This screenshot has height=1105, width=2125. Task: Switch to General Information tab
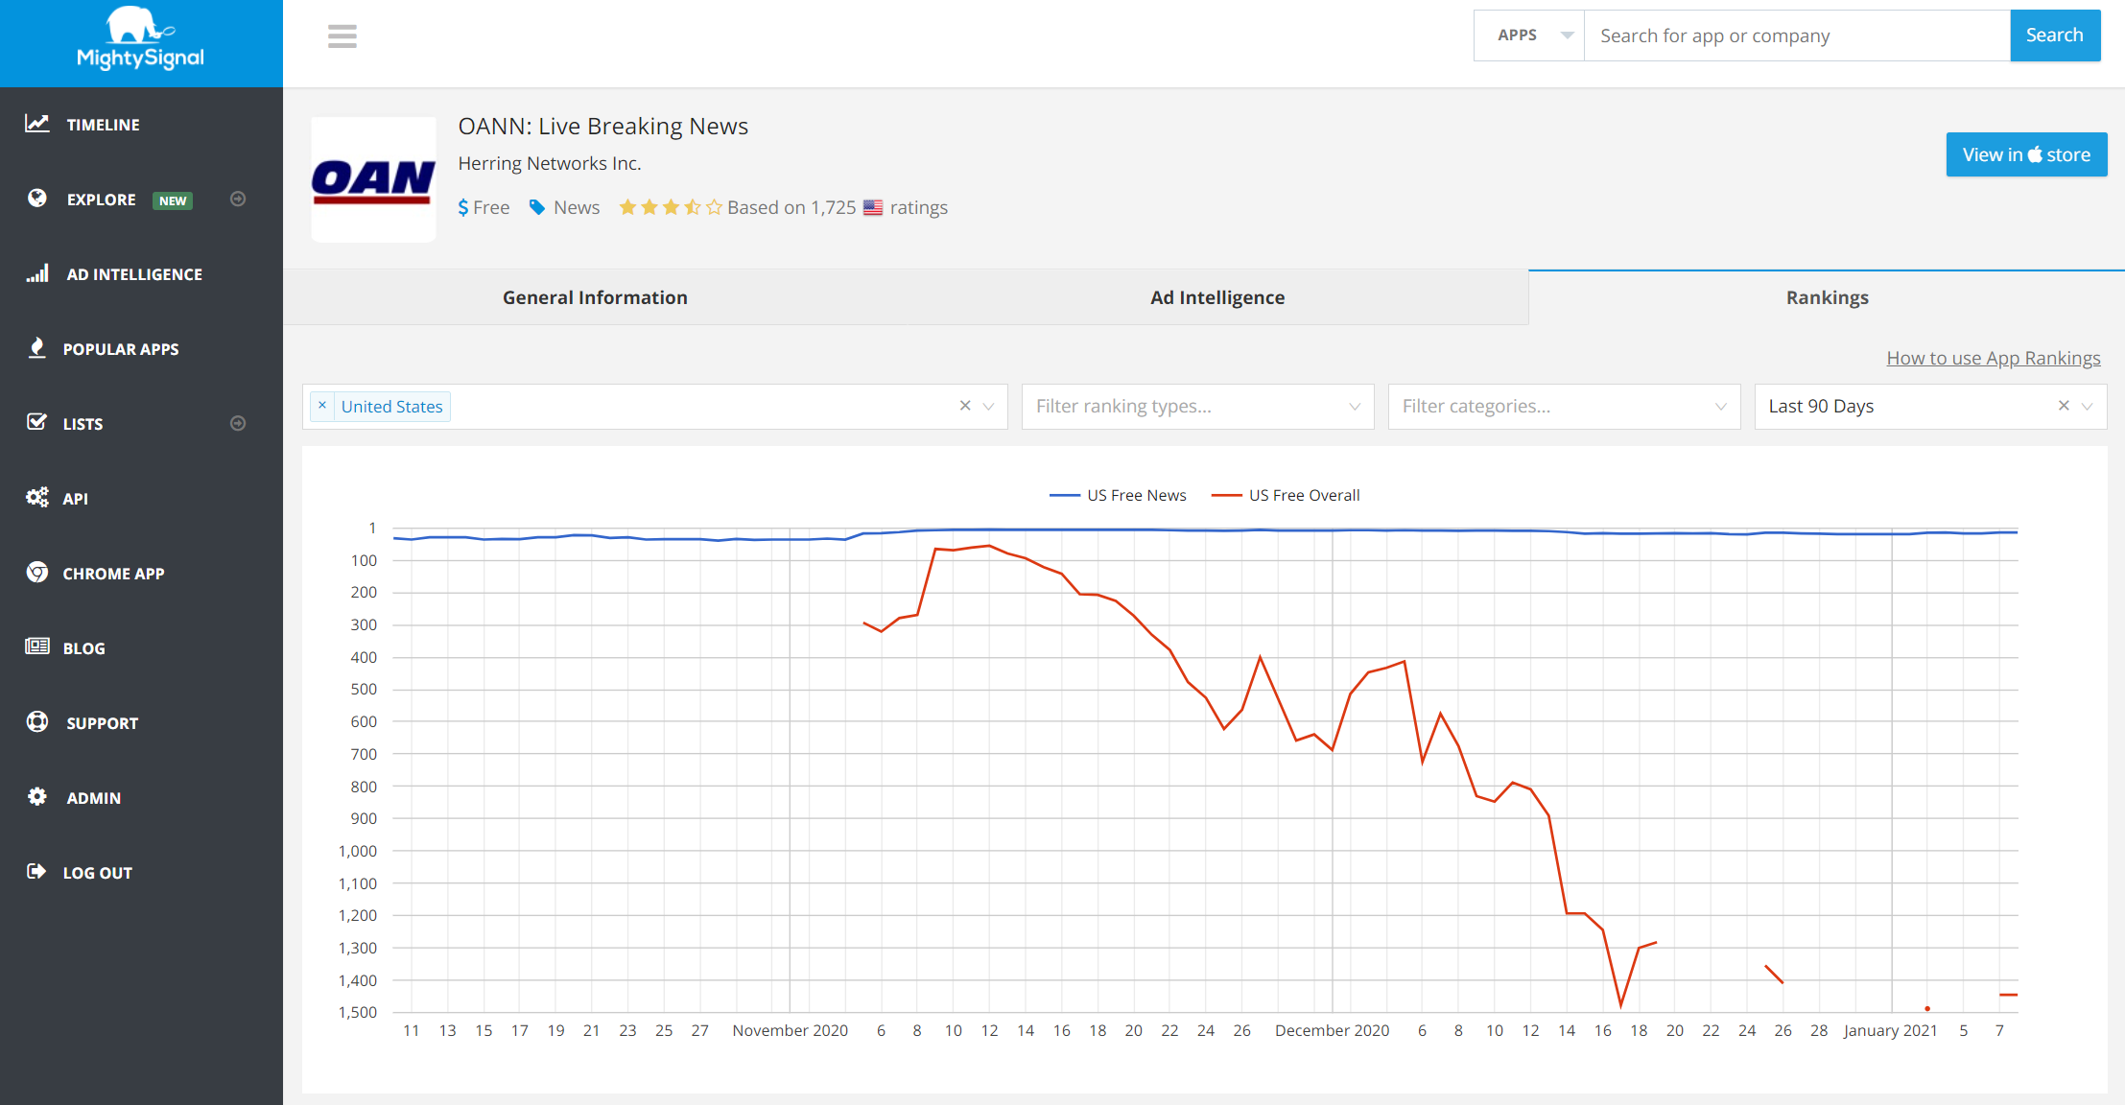point(595,297)
